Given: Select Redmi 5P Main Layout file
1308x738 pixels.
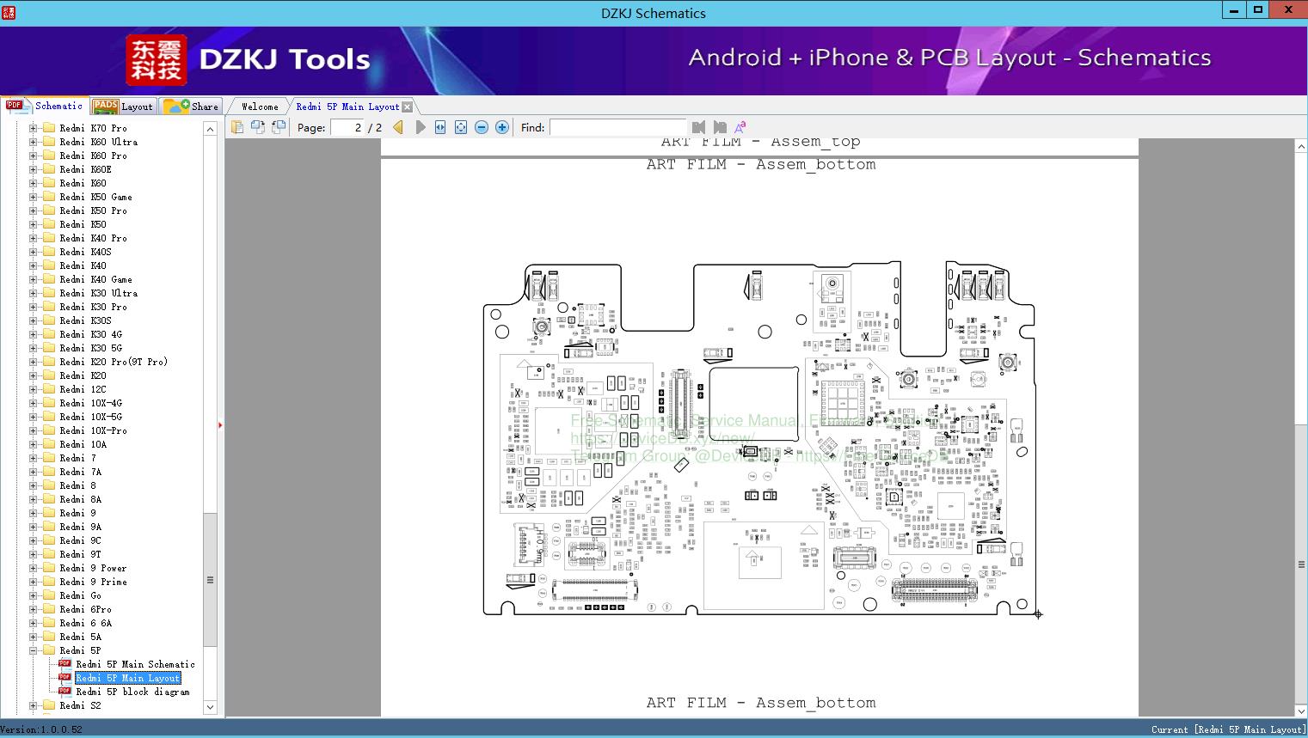Looking at the screenshot, I should tap(128, 678).
